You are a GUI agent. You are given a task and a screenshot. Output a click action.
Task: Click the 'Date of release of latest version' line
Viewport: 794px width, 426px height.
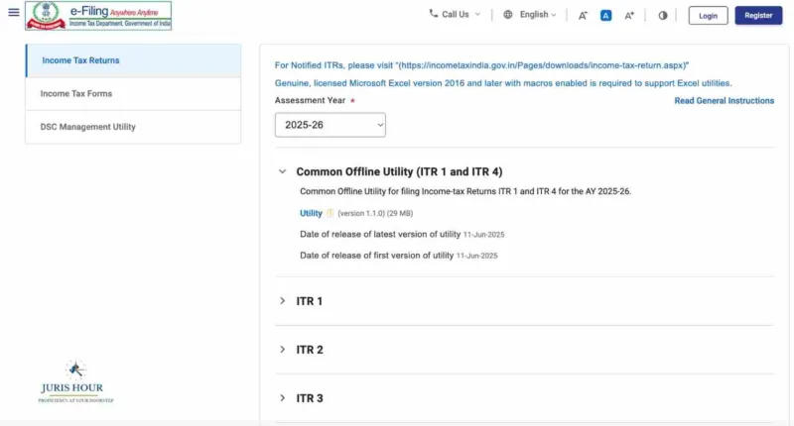402,235
